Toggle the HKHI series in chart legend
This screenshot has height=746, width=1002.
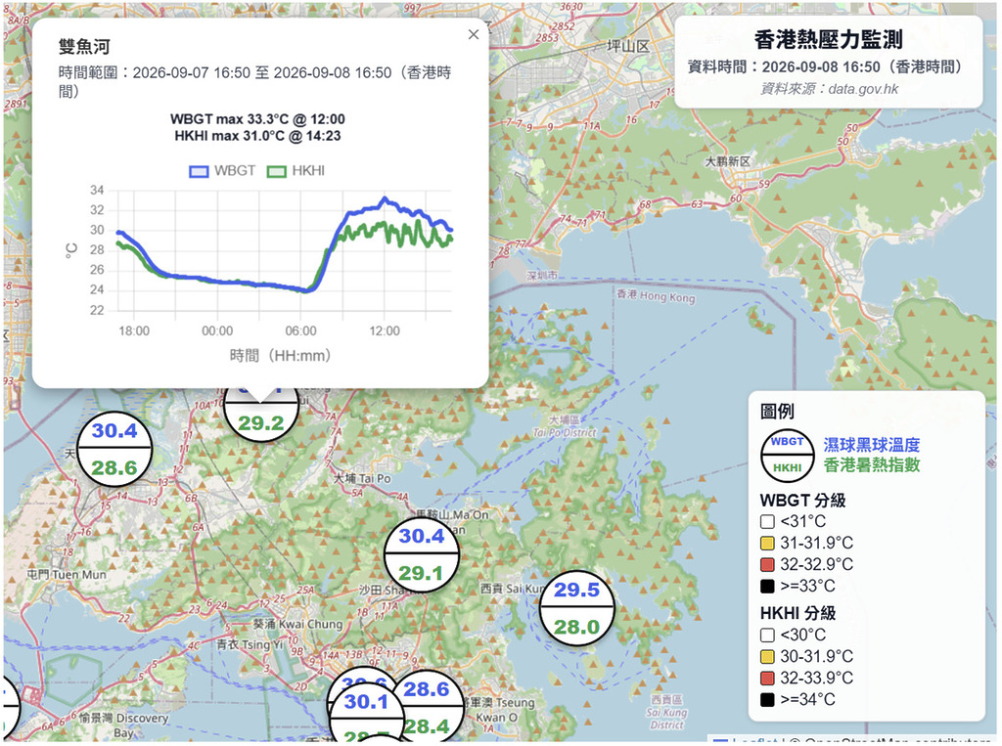(x=296, y=171)
